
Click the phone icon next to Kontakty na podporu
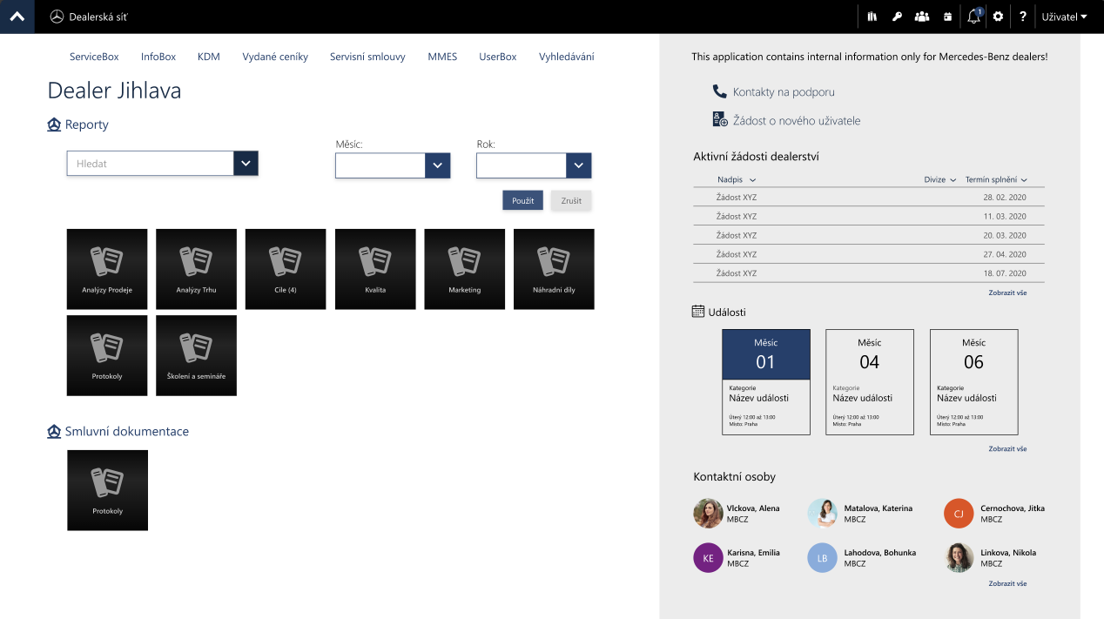[717, 90]
